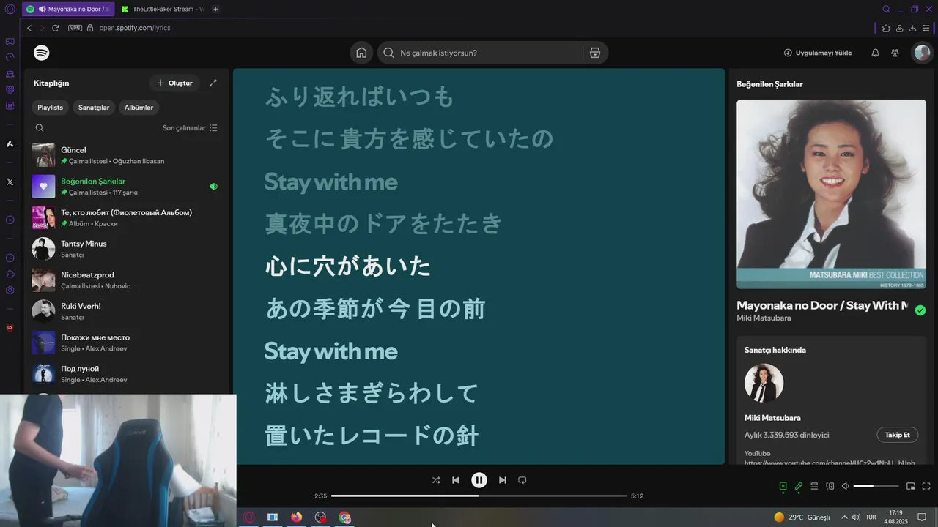
Task: Toggle the Now Playing view
Action: (783, 486)
